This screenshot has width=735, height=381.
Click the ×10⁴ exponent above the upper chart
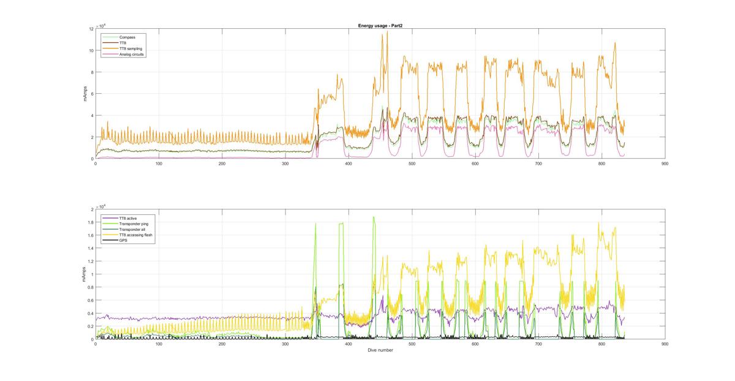102,25
